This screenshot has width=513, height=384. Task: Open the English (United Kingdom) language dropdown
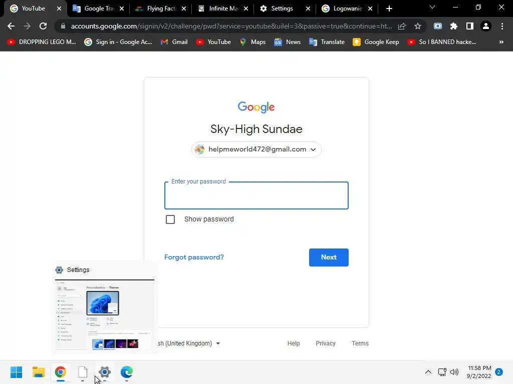point(189,343)
